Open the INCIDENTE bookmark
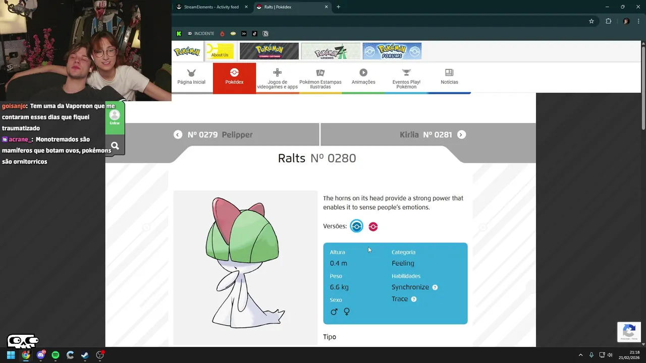Viewport: 646px width, 363px height. 201,34
